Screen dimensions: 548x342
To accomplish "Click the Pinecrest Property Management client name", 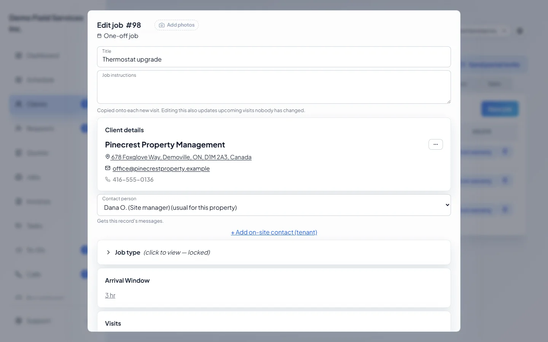I will click(165, 145).
